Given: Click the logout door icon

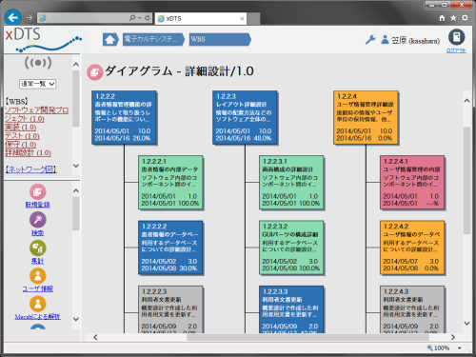Looking at the screenshot, I should click(x=456, y=37).
